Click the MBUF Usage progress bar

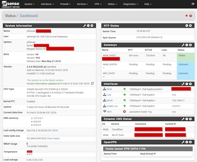coord(61,143)
